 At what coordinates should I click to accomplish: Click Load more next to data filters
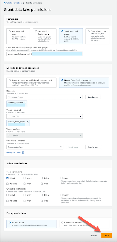[x=73, y=147]
